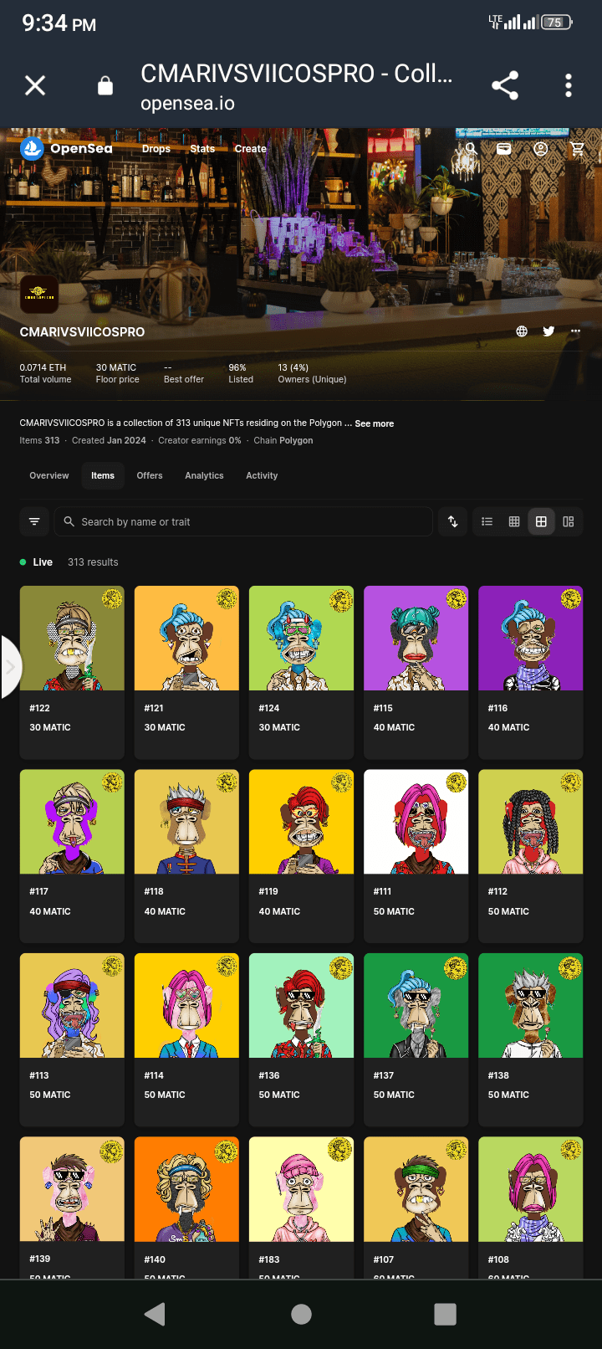602x1349 pixels.
Task: Switch to the Offers tab
Action: pos(150,475)
